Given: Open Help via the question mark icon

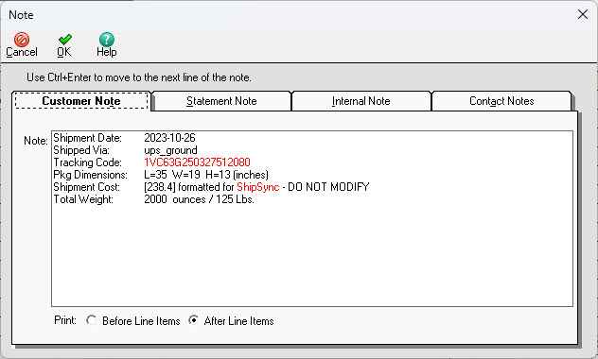Looking at the screenshot, I should [x=106, y=40].
